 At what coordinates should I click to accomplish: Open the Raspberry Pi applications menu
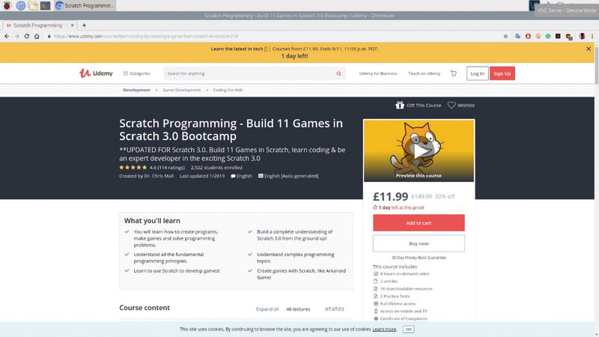7,5
